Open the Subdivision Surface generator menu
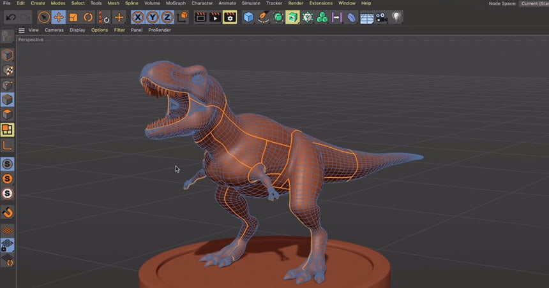 click(278, 17)
